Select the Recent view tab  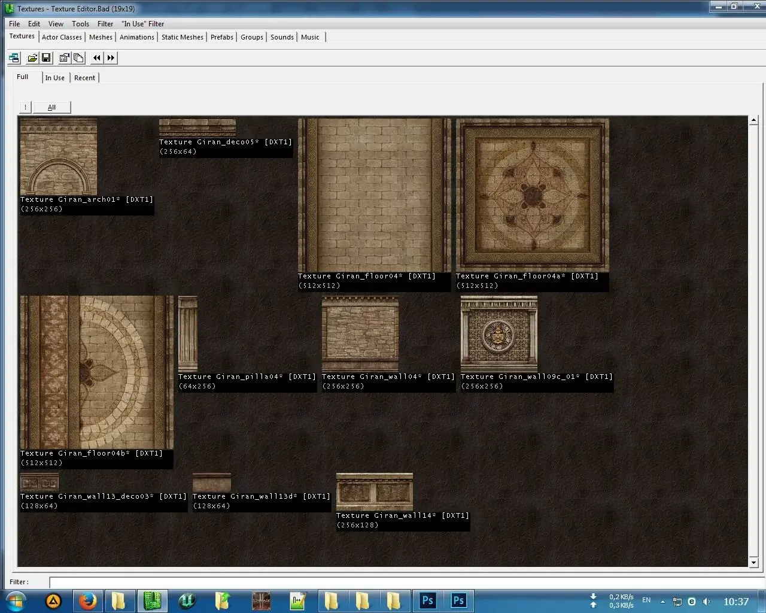pyautogui.click(x=84, y=78)
